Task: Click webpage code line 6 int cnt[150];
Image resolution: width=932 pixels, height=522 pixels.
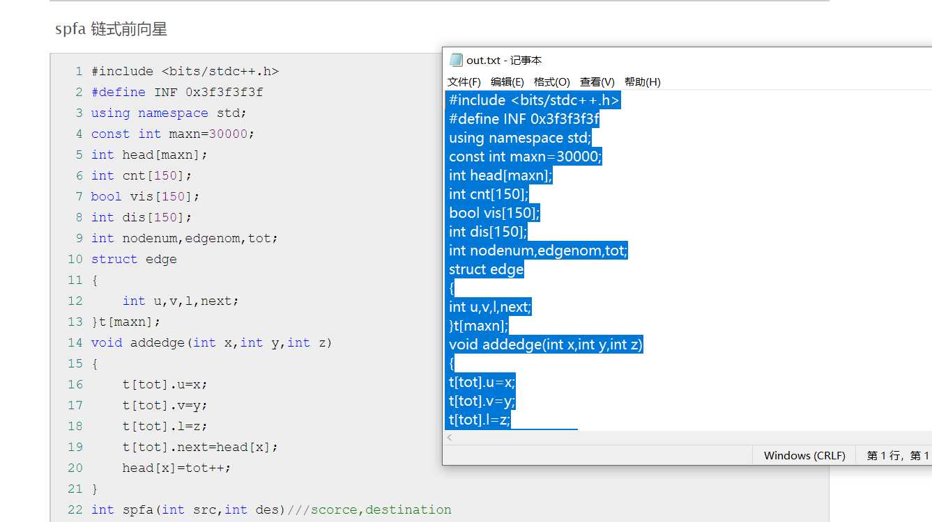Action: (142, 175)
